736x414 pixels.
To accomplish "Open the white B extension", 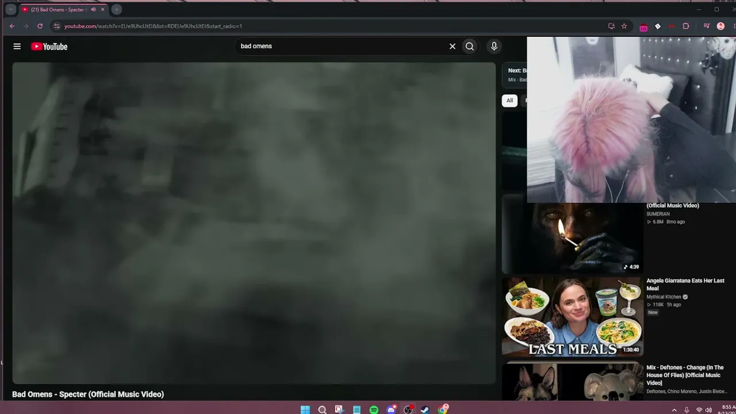I will coord(658,26).
